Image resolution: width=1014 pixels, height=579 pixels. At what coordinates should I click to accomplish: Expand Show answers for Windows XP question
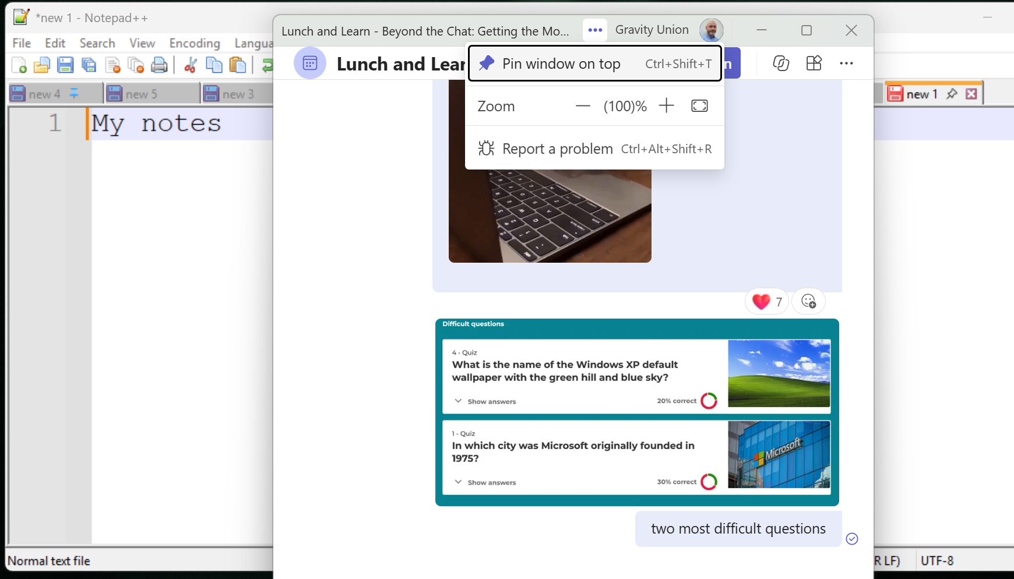coord(485,401)
